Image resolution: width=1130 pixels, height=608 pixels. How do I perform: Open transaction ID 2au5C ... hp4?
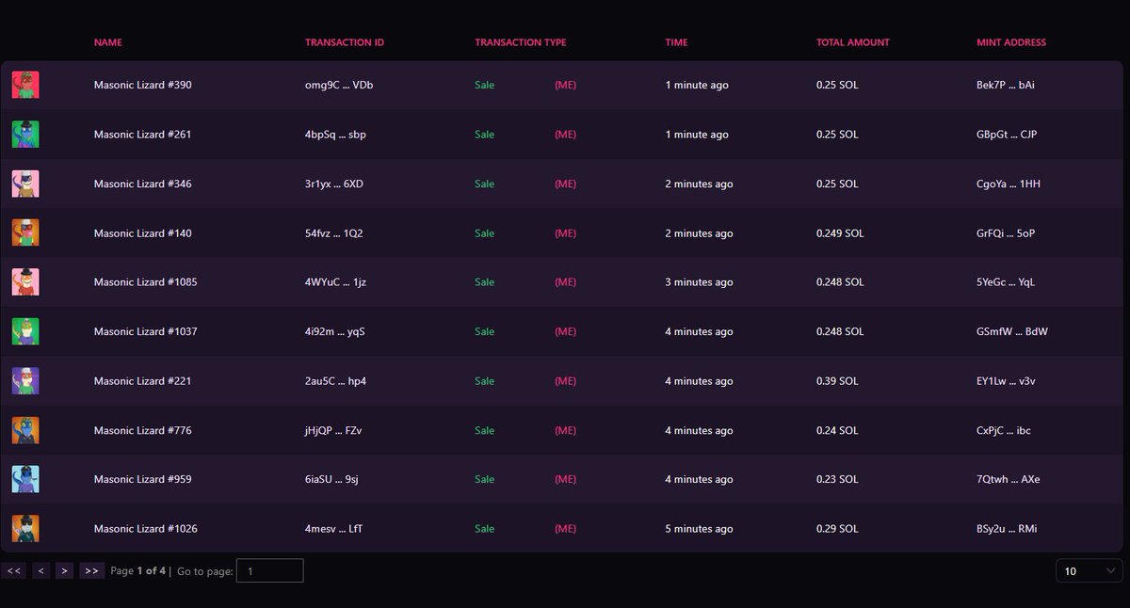coord(336,381)
